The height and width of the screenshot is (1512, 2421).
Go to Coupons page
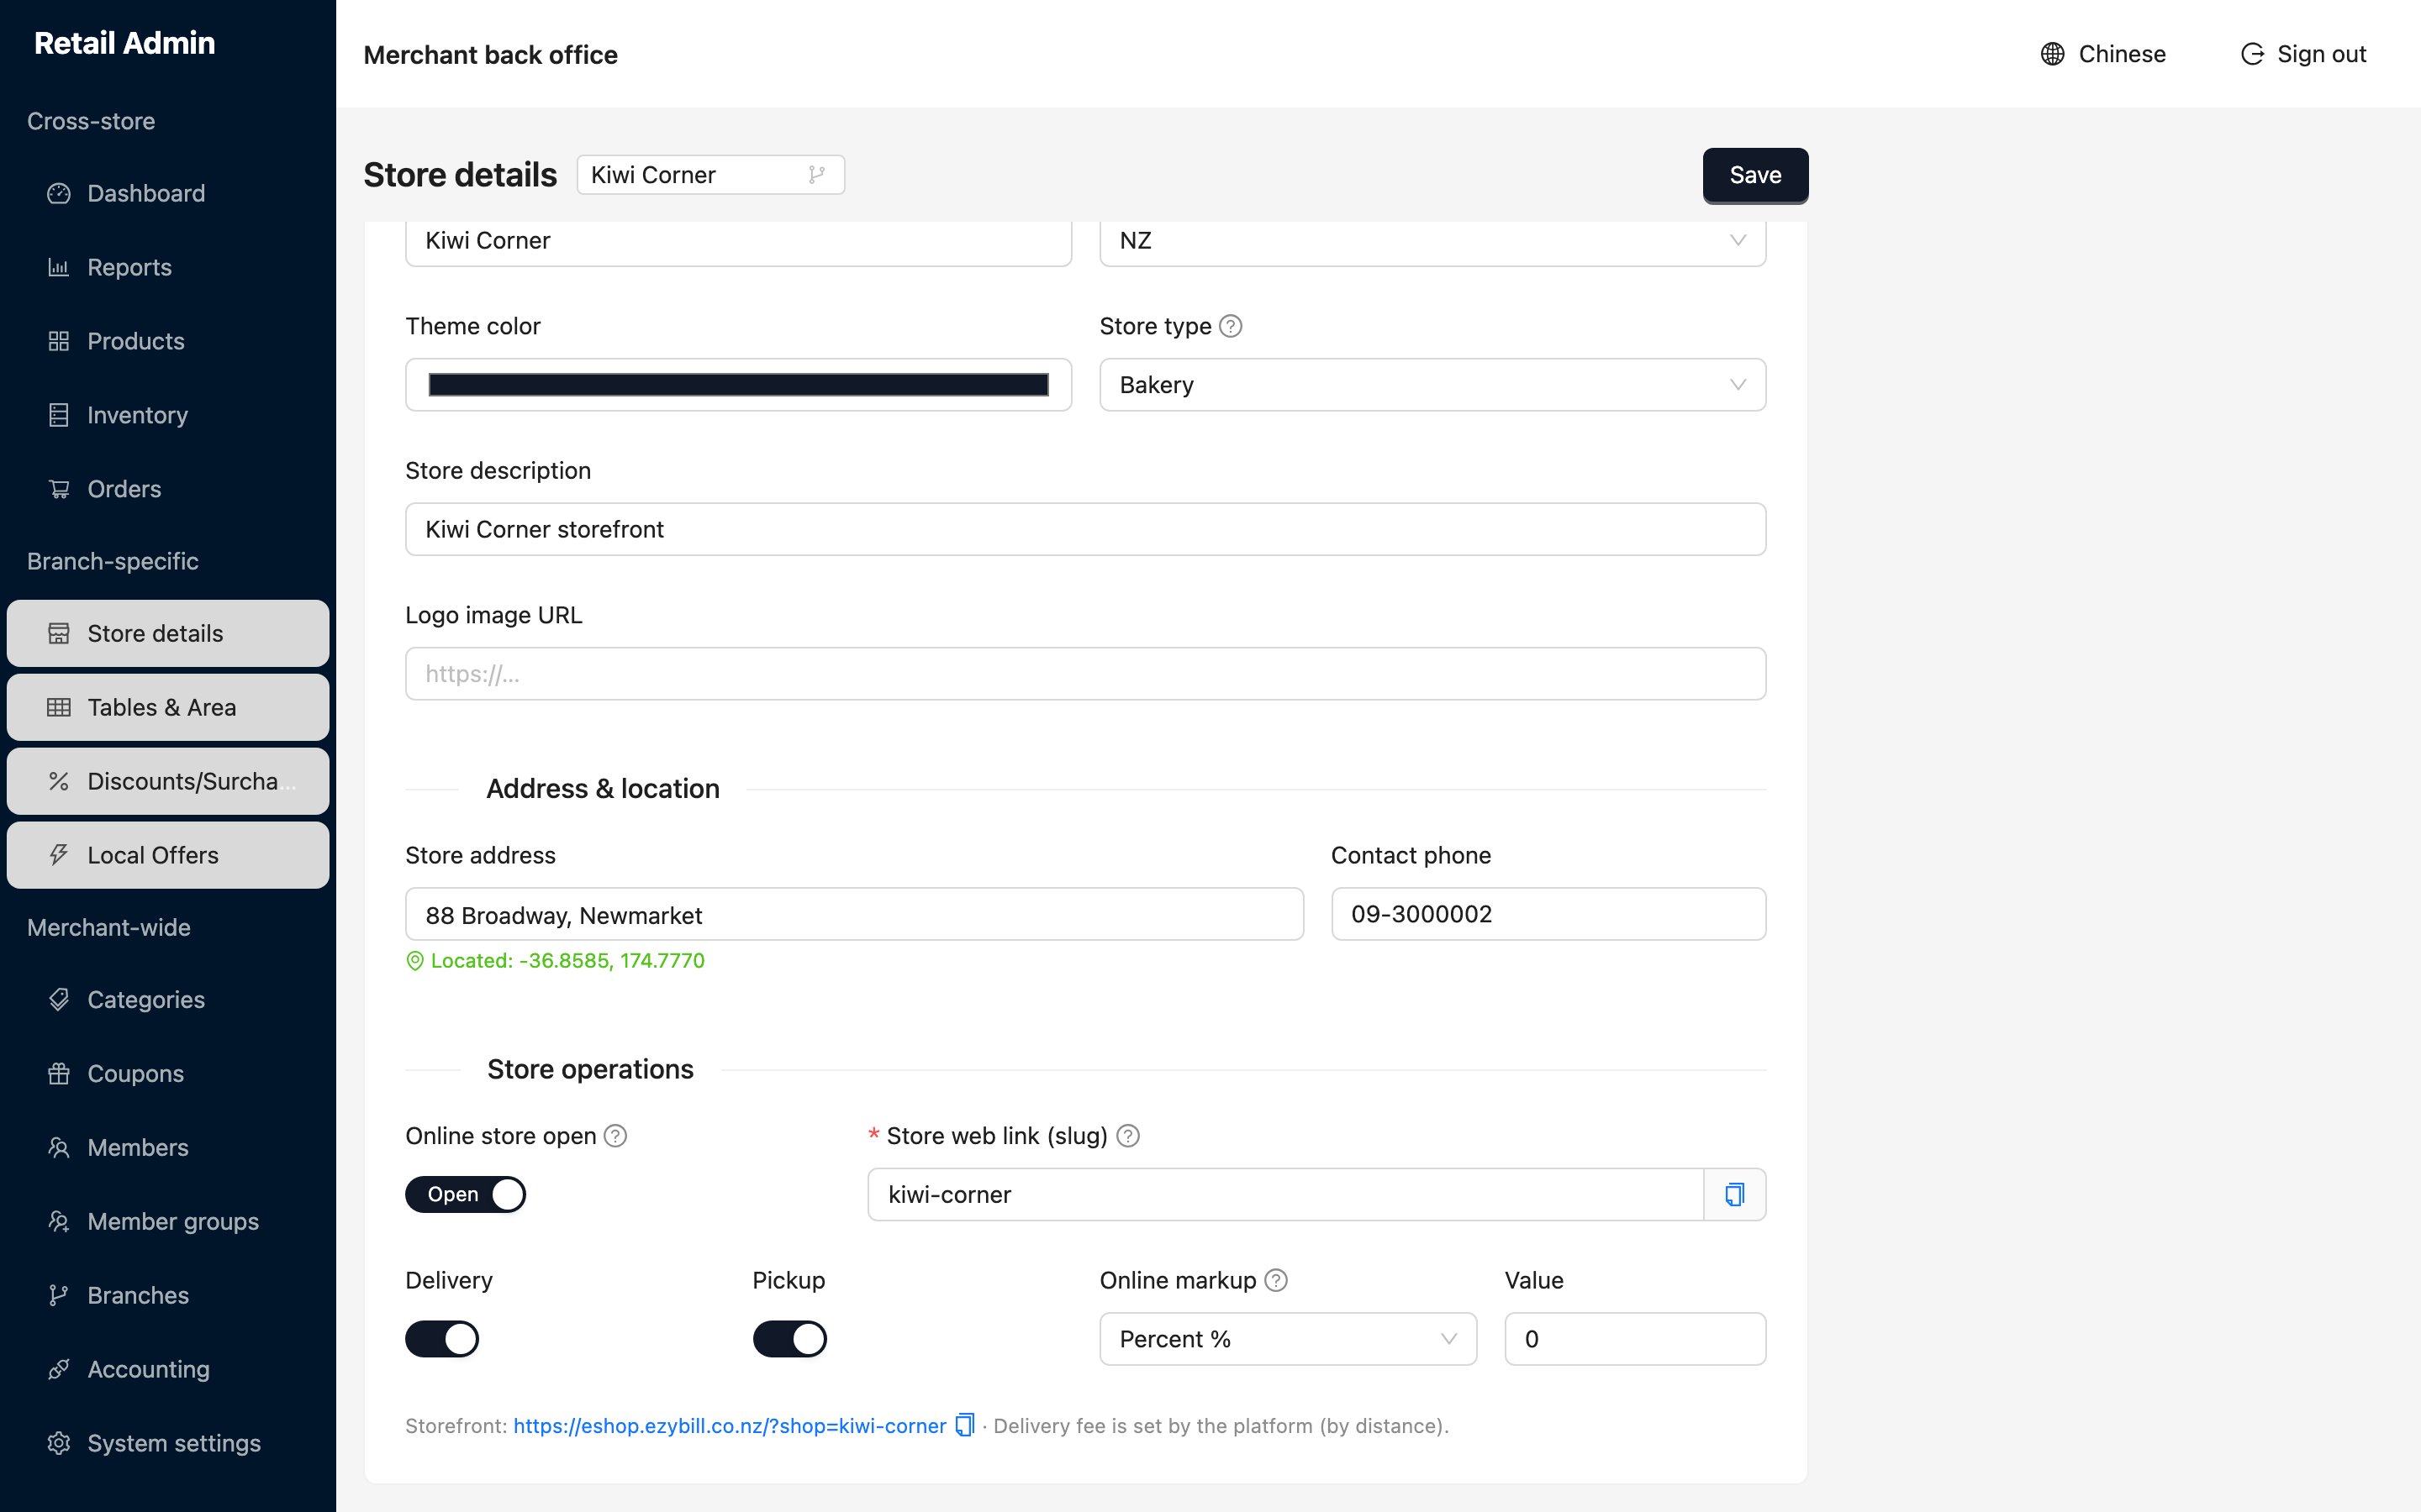pos(168,1073)
